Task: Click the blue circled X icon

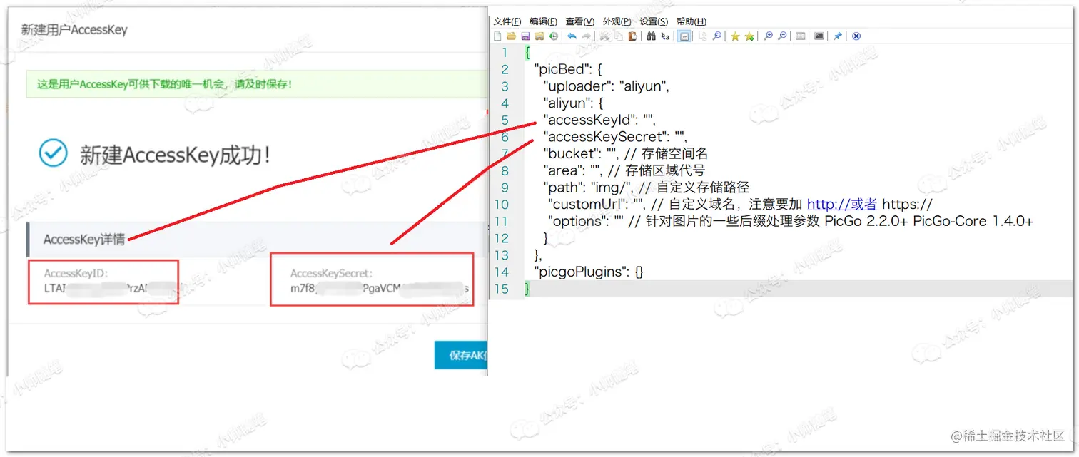Action: 856,36
